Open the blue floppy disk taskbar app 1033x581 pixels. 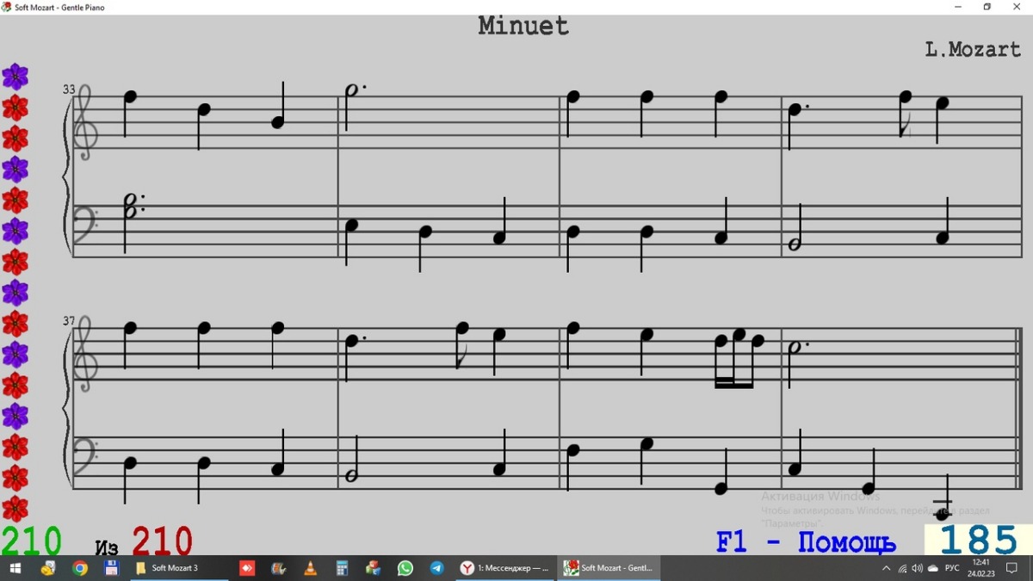point(111,568)
